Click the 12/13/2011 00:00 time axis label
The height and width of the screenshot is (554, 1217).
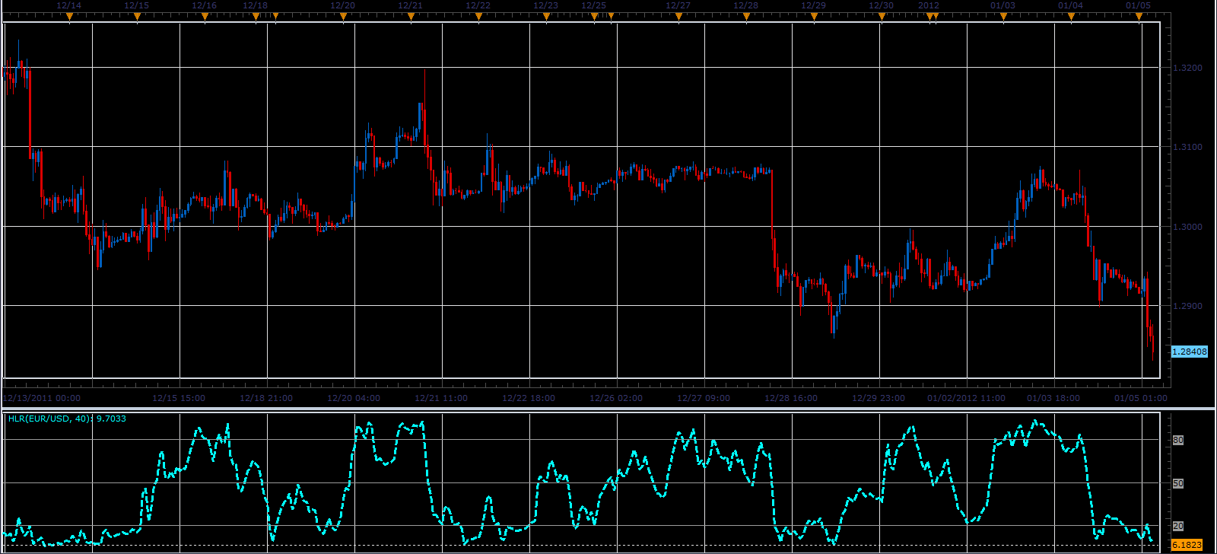click(43, 398)
